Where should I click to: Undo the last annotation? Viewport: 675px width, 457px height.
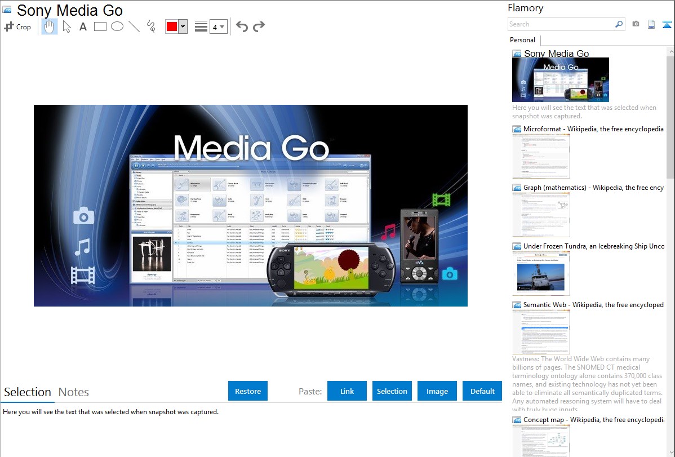(x=242, y=26)
